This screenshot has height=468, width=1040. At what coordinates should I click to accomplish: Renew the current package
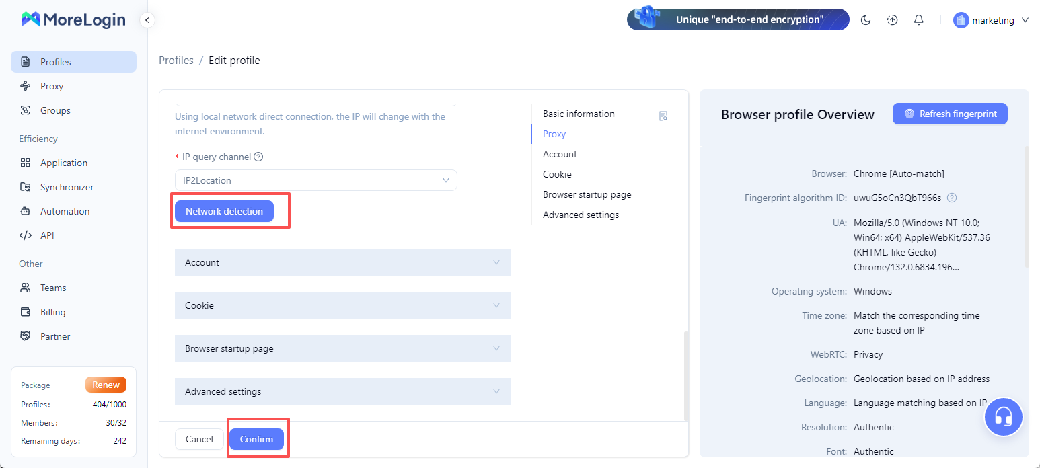(x=106, y=384)
